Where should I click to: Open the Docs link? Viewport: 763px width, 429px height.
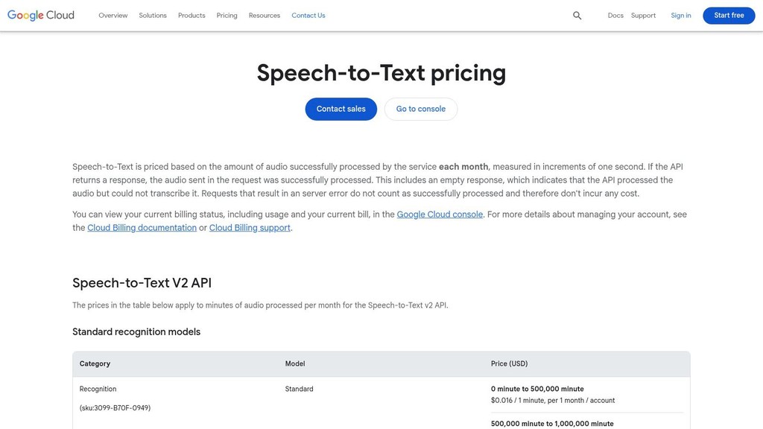click(615, 15)
